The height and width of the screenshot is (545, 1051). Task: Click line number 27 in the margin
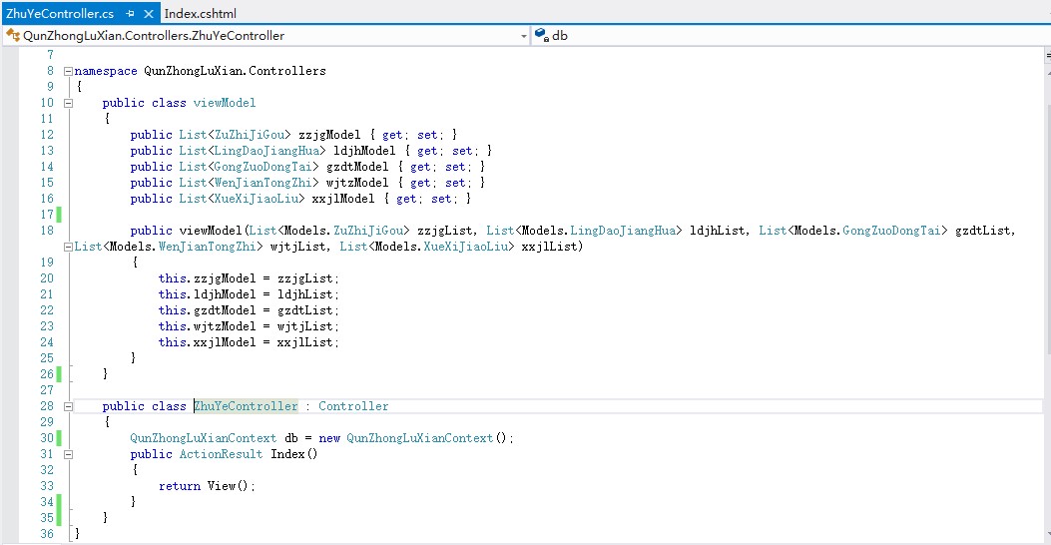point(47,390)
